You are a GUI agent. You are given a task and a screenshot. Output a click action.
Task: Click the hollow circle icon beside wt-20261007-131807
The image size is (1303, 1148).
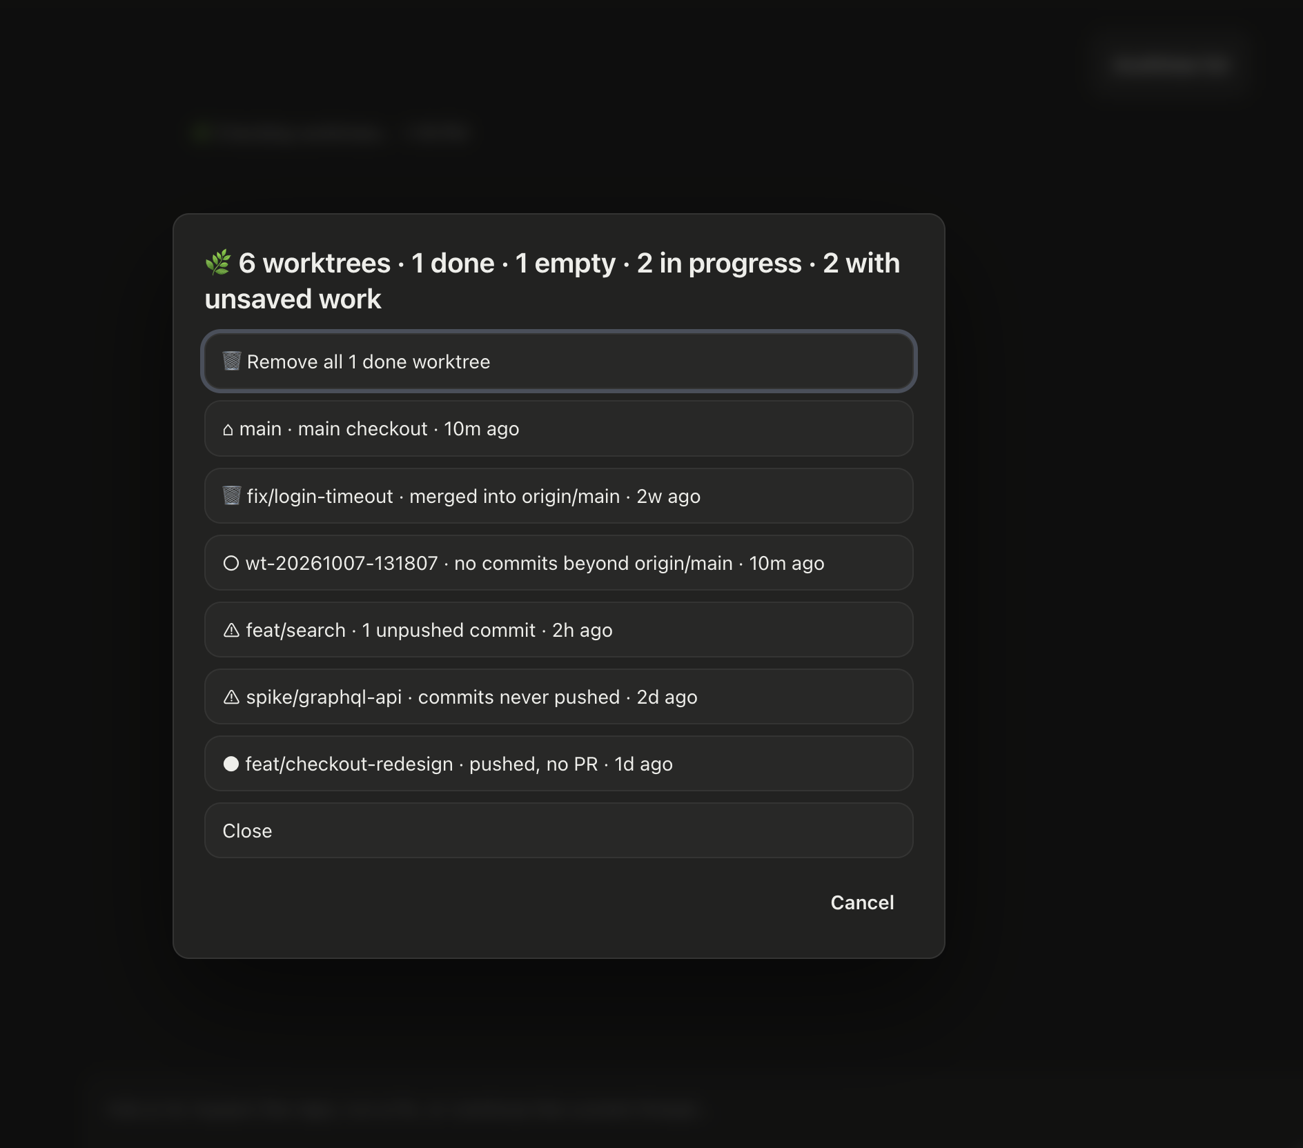[x=231, y=563]
